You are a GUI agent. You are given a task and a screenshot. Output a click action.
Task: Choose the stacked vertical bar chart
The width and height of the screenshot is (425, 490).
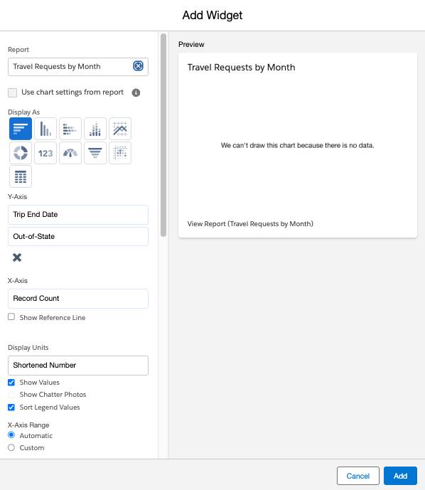95,129
